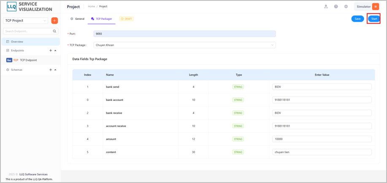Edit the account receive value field
The height and width of the screenshot is (183, 387).
click(322, 126)
